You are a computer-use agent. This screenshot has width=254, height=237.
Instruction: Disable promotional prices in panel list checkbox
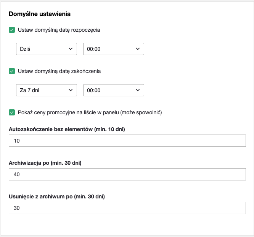pyautogui.click(x=12, y=112)
